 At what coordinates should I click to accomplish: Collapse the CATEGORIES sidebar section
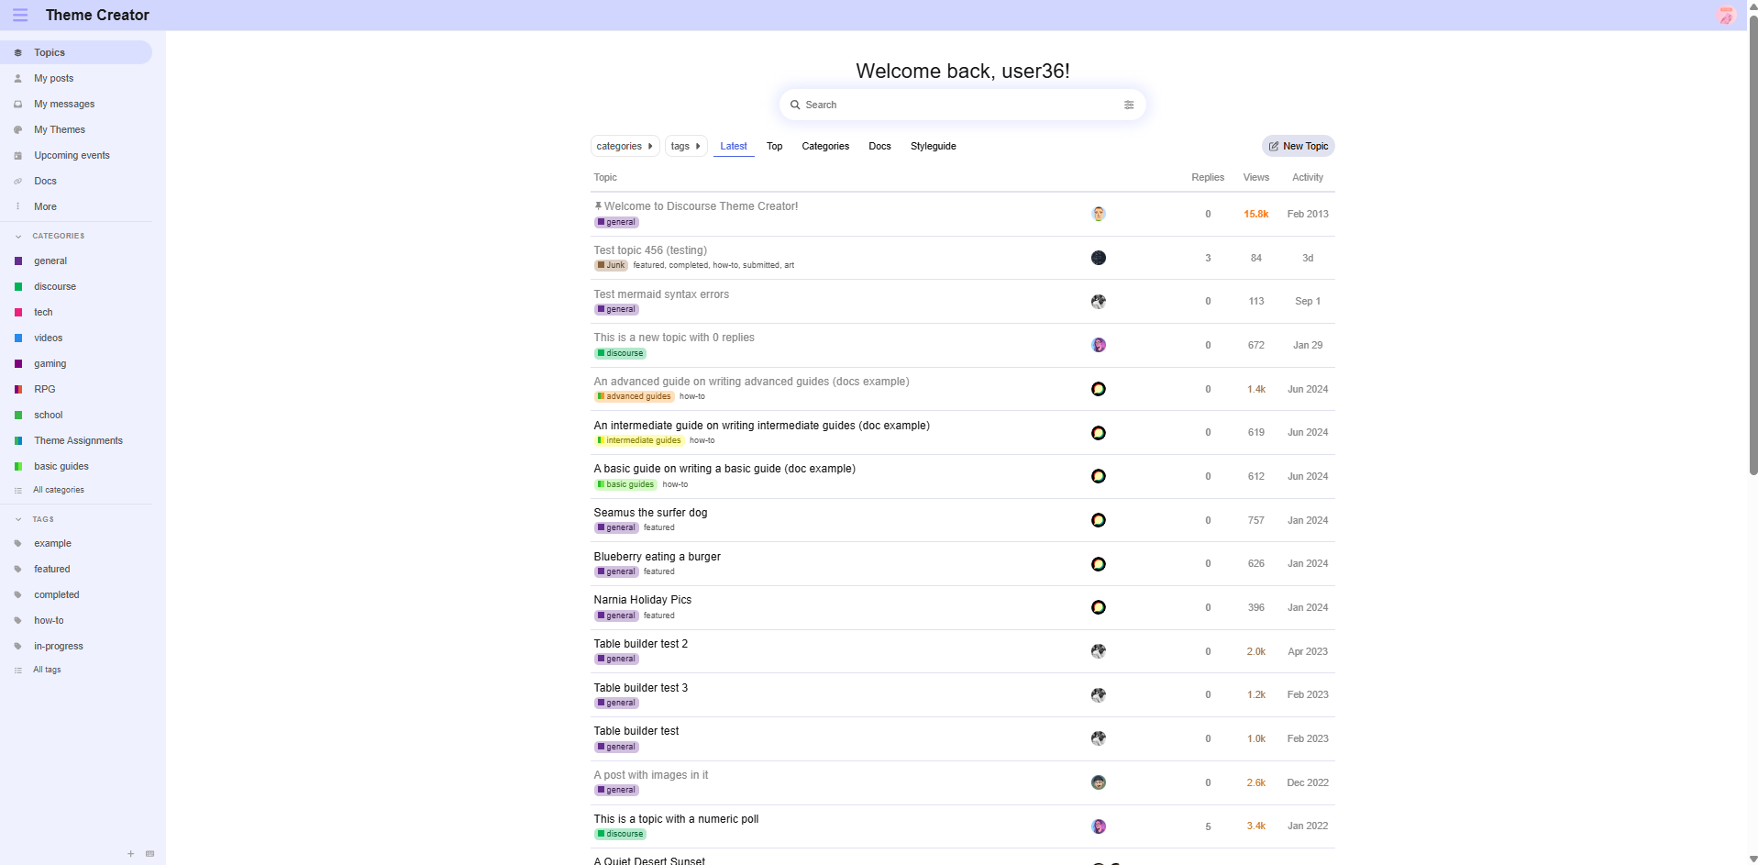(18, 237)
